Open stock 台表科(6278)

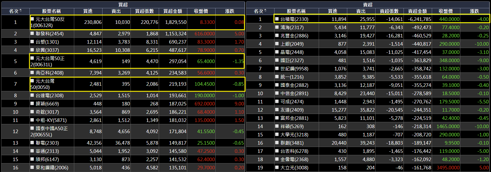click(294, 151)
